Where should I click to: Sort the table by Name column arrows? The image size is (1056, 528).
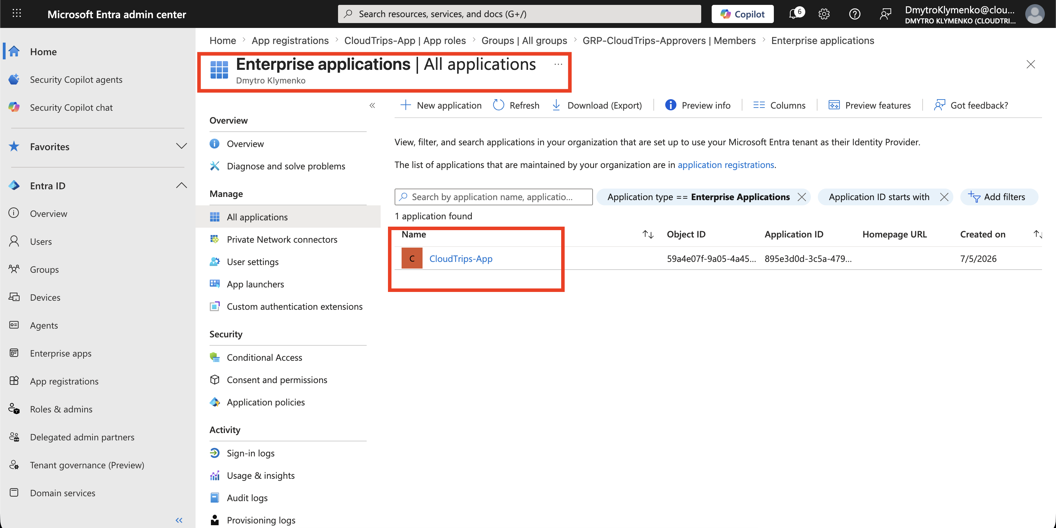click(648, 234)
